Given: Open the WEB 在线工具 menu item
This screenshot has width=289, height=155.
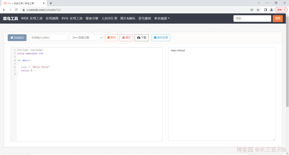Looking at the screenshot, I should click(32, 18).
